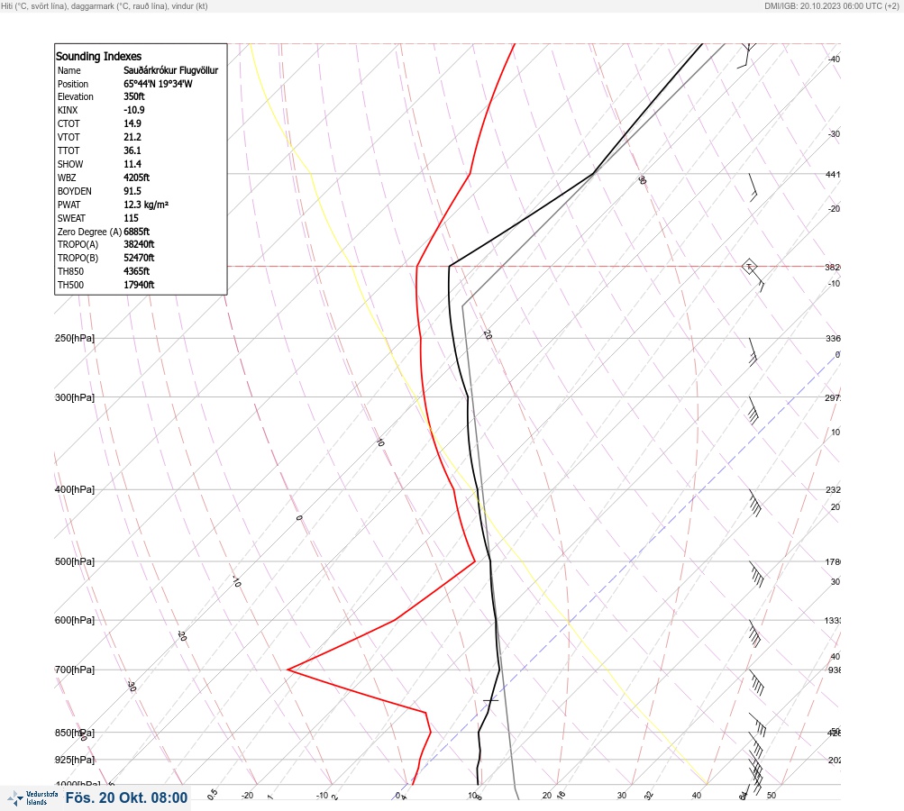Click the 300[hPa] pressure label
This screenshot has width=904, height=811.
[75, 397]
